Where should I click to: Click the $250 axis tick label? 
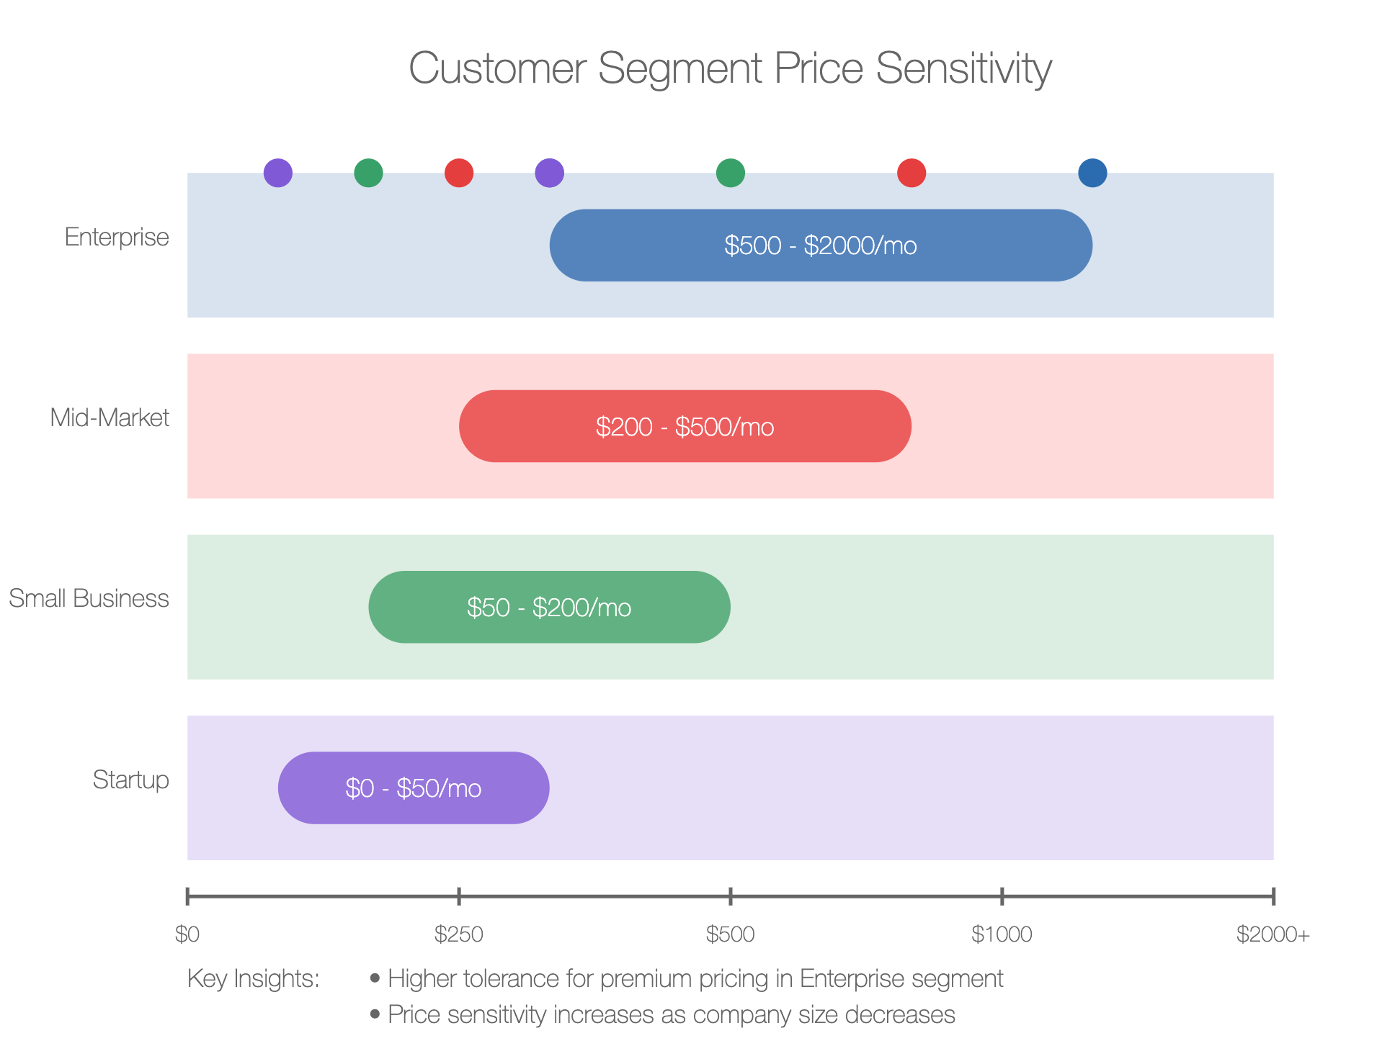pyautogui.click(x=458, y=934)
